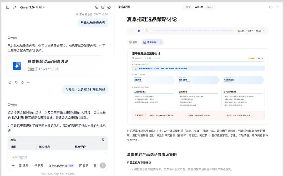Click the 未命名录音 05/17 13:04 label
This screenshot has width=284, height=176.
click(92, 14)
